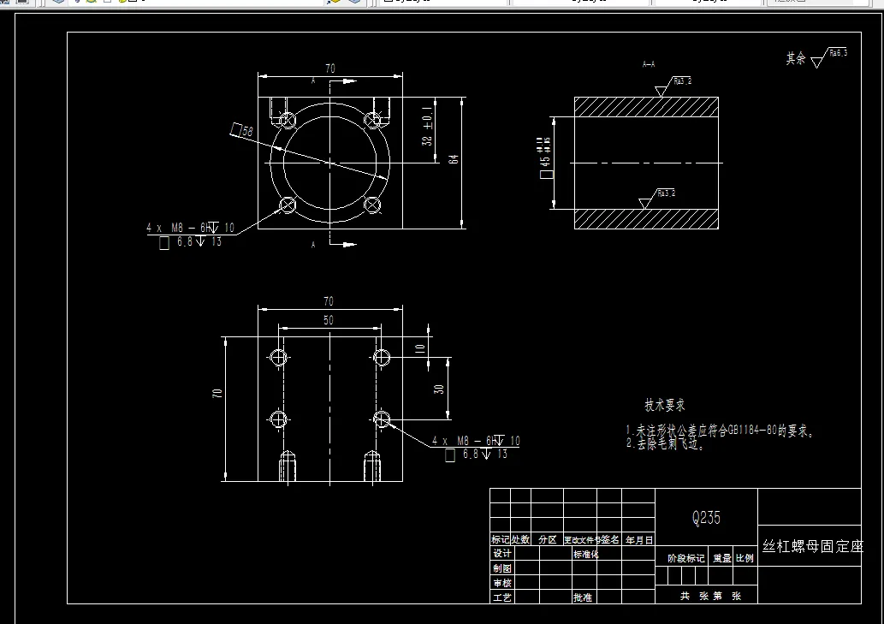884x624 pixels.
Task: Select the note 2.去除毛刺飞边
Action: [666, 444]
